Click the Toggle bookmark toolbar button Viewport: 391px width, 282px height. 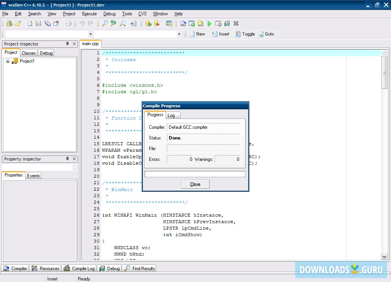245,34
